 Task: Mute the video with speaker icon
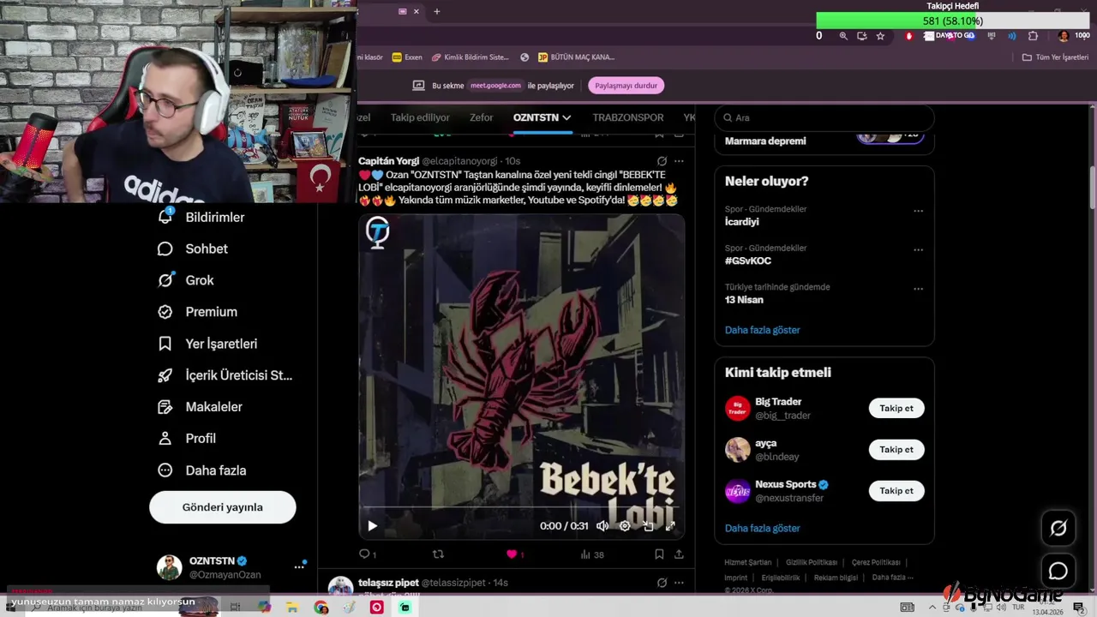tap(602, 526)
